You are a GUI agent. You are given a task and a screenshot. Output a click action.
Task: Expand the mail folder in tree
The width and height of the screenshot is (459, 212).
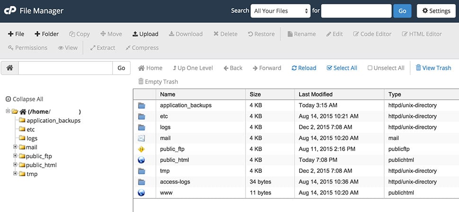(x=15, y=146)
